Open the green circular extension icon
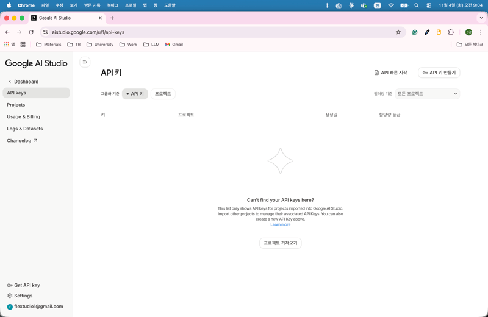488x317 pixels. (415, 32)
